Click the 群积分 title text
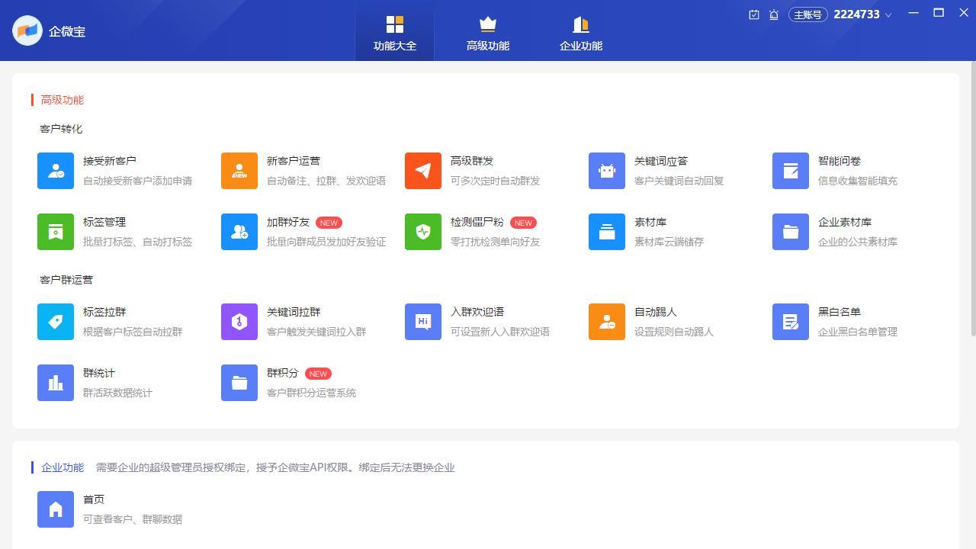This screenshot has height=549, width=976. pyautogui.click(x=283, y=373)
